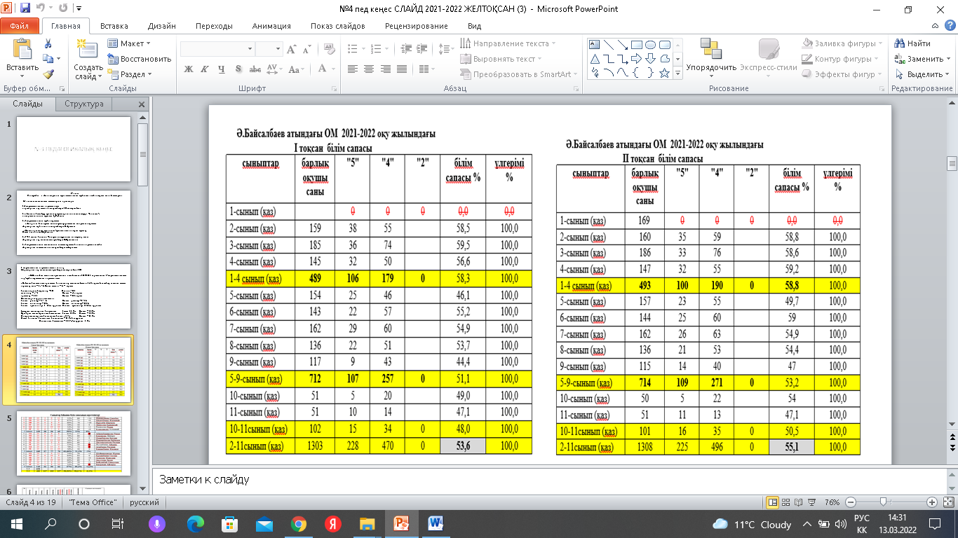Click the Восстановить button
The width and height of the screenshot is (958, 538).
click(140, 59)
